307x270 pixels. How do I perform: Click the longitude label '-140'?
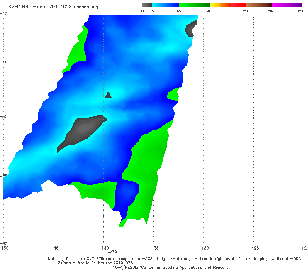[103, 248]
